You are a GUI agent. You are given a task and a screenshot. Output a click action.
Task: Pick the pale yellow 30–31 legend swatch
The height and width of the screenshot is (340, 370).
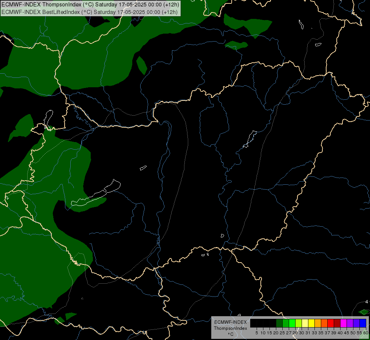pyautogui.click(x=305, y=323)
